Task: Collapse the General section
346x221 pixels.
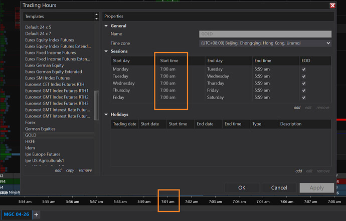Action: 106,26
